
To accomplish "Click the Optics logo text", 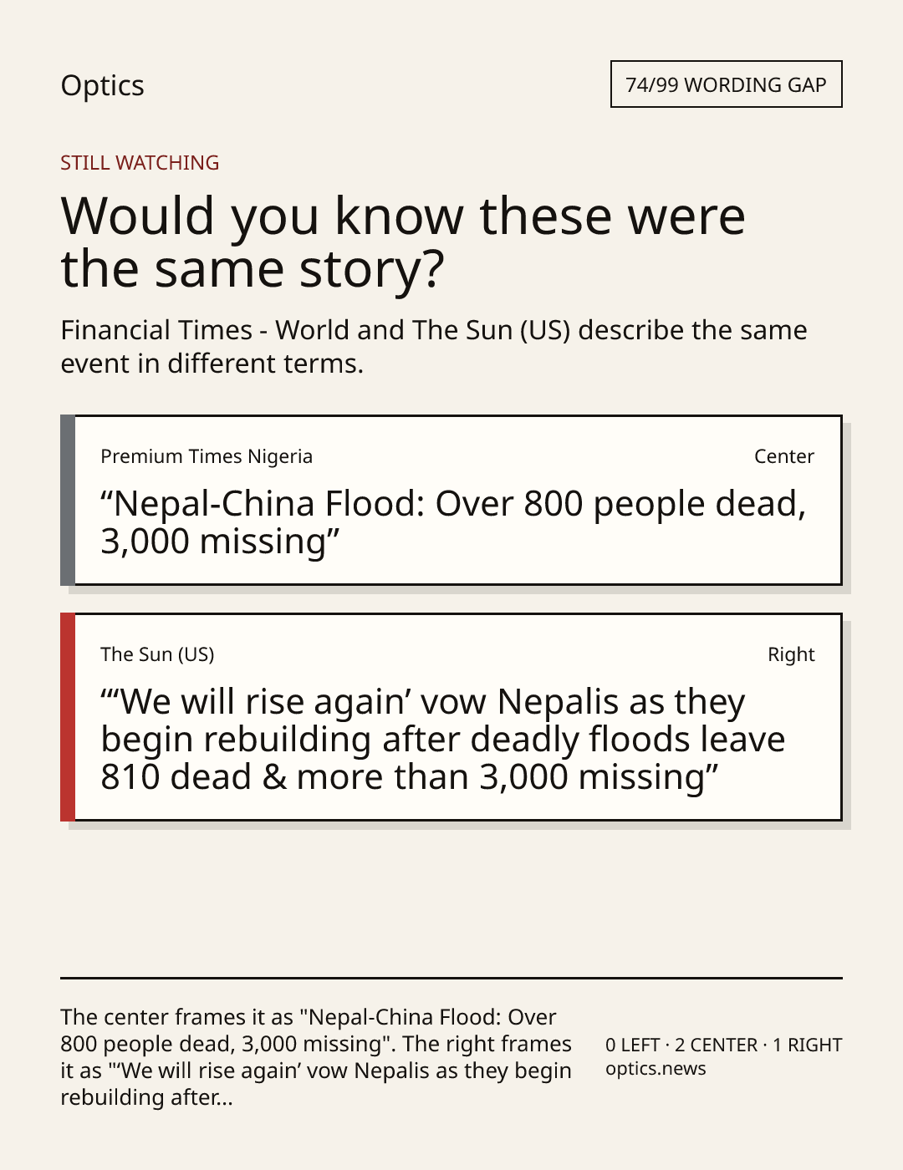I will click(x=102, y=85).
